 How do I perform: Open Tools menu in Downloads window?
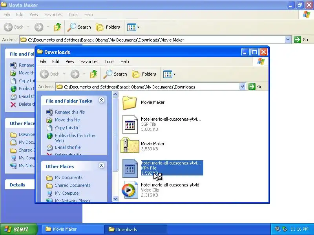[110, 61]
